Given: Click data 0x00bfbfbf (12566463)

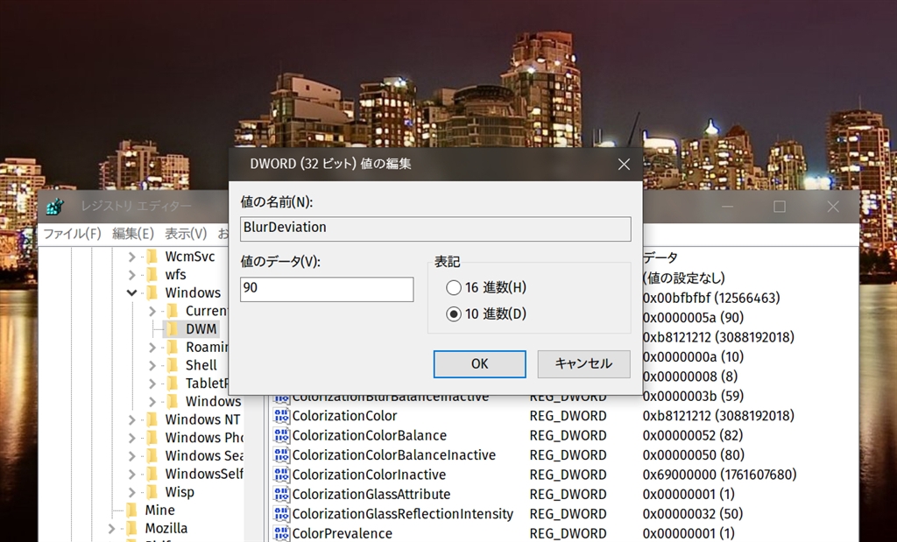Looking at the screenshot, I should point(711,298).
